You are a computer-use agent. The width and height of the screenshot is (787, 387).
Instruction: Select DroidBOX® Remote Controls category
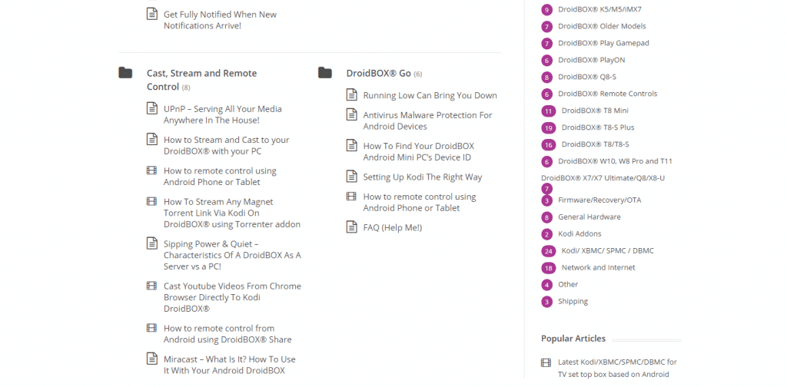[x=607, y=94]
